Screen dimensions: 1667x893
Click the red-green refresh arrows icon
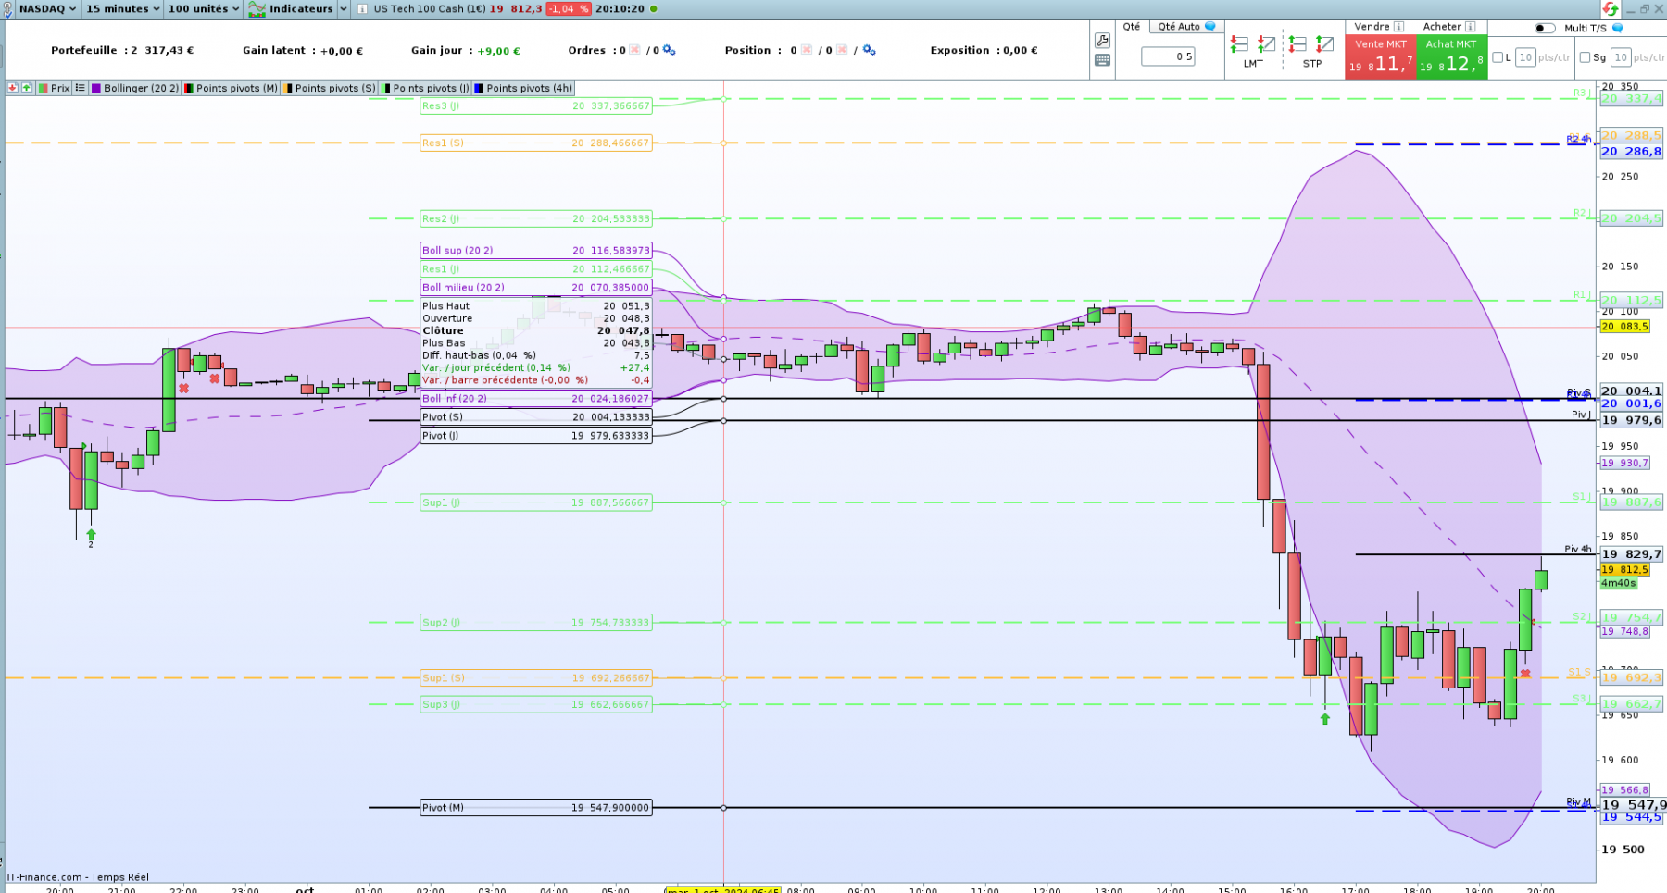pyautogui.click(x=1611, y=9)
